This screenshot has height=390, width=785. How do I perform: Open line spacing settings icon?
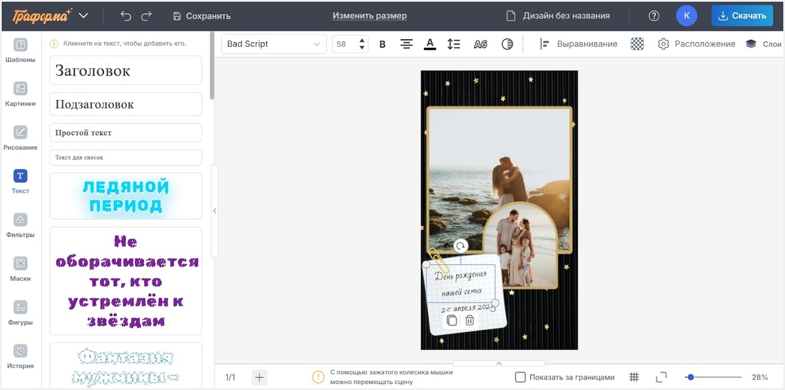[453, 44]
